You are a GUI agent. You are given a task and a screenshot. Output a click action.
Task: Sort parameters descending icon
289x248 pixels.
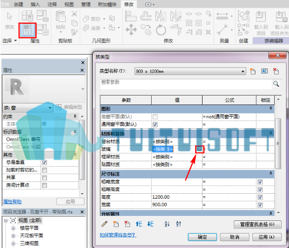(178, 224)
